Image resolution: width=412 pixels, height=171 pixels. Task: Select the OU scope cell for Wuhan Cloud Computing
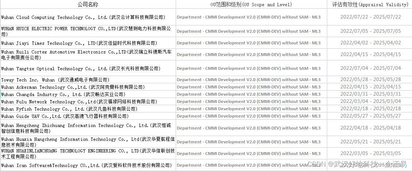coord(251,17)
